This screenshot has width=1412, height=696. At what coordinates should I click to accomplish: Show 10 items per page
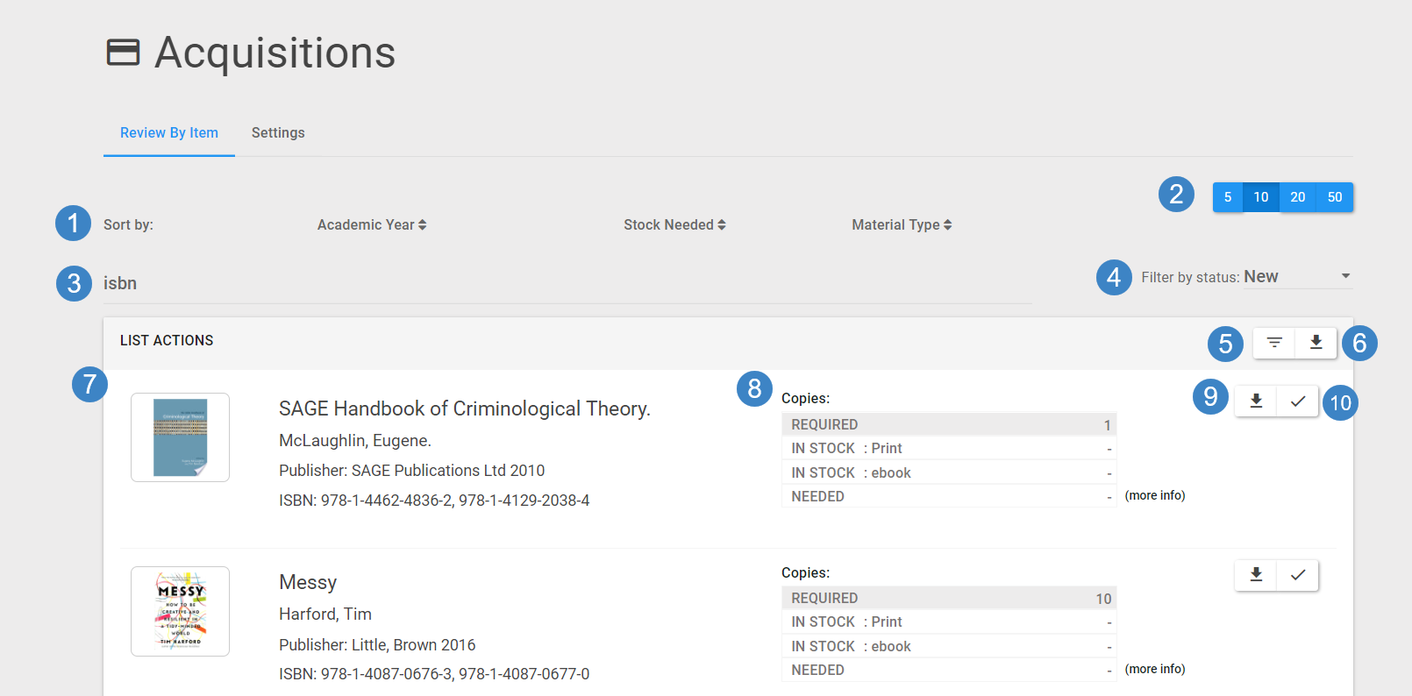pos(1261,197)
